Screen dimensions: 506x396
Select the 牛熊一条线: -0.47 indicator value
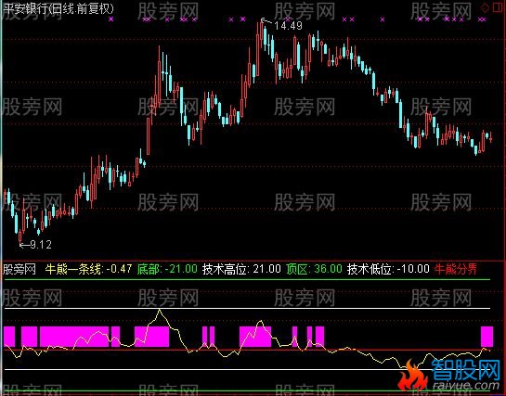coord(89,269)
